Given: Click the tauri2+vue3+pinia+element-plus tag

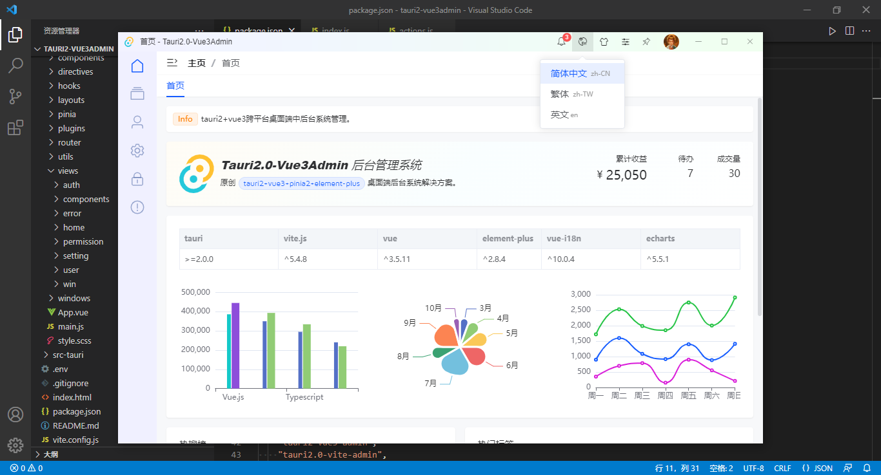Looking at the screenshot, I should [301, 183].
